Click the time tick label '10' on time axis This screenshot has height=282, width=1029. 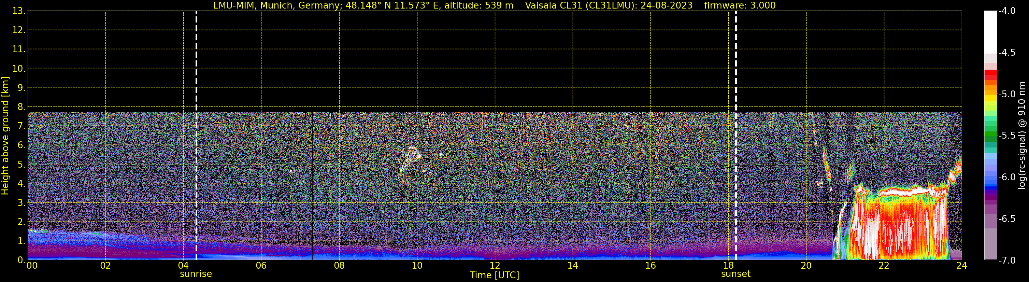tap(417, 266)
